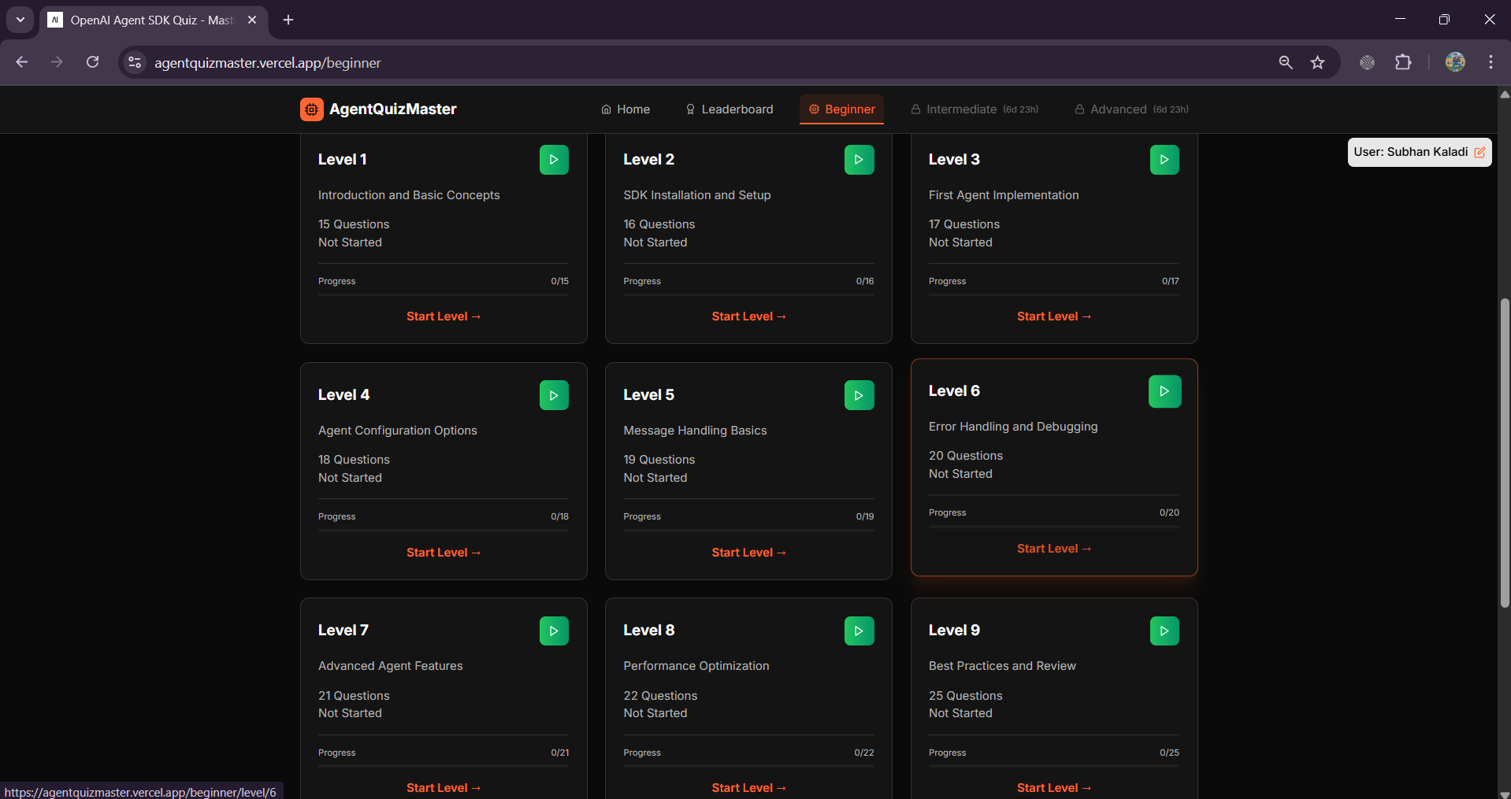Bookmark this page with star icon
The width and height of the screenshot is (1511, 799).
[1317, 62]
